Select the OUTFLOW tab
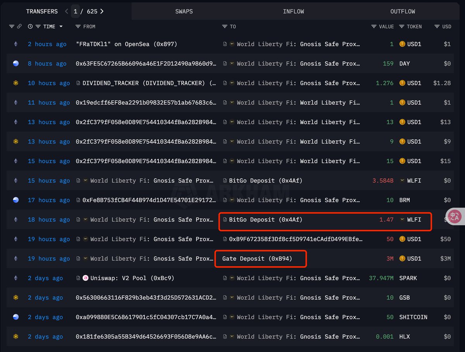 (403, 11)
